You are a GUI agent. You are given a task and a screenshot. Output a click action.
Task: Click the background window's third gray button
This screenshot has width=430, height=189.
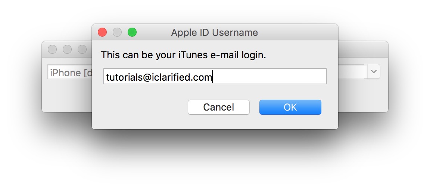click(x=82, y=49)
